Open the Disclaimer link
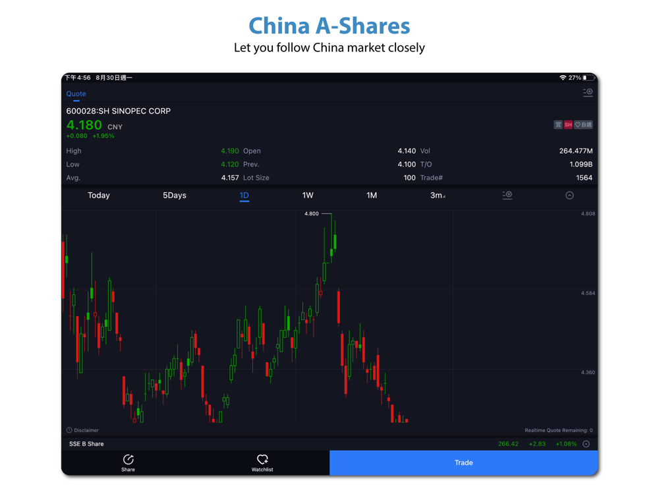Image resolution: width=659 pixels, height=494 pixels. tap(86, 430)
